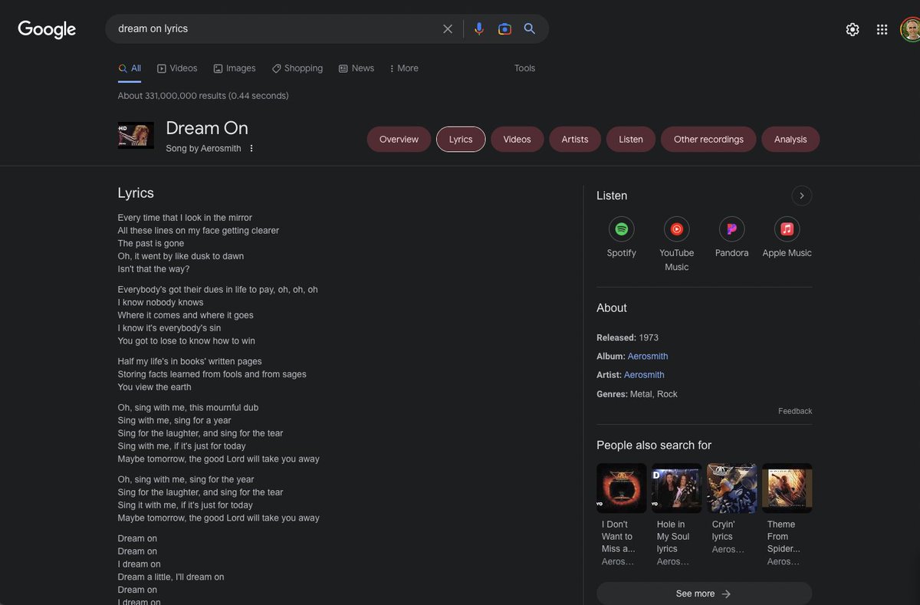This screenshot has height=605, width=920.
Task: Switch to the News search tab
Action: pyautogui.click(x=356, y=68)
